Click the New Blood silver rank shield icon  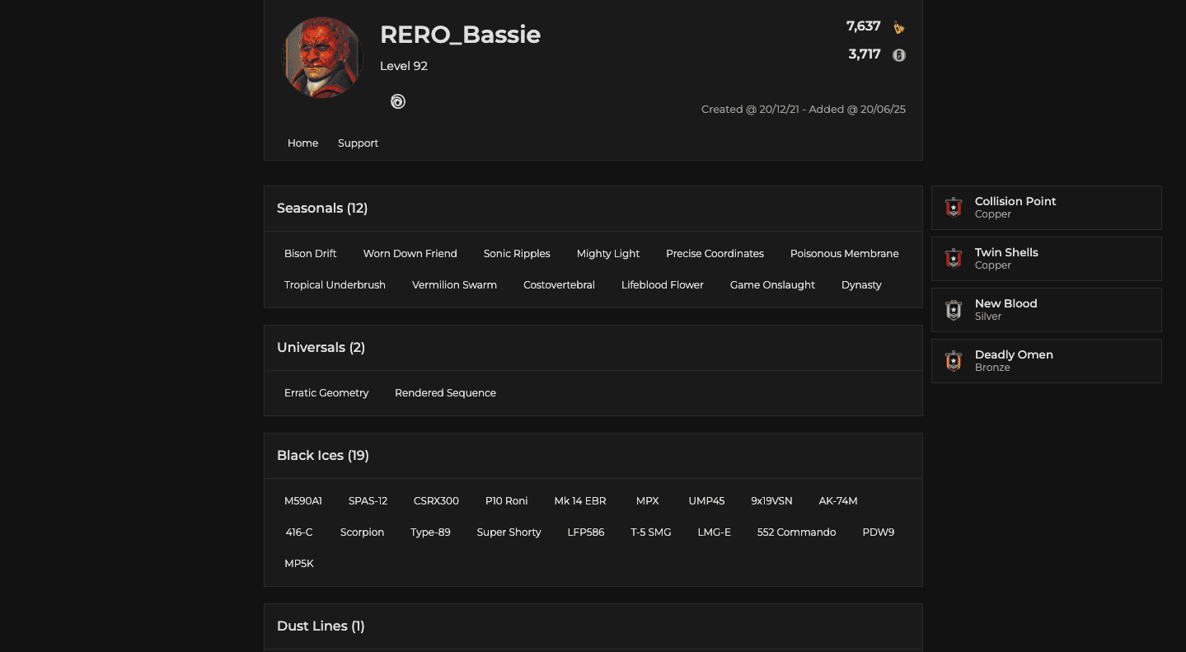point(953,309)
